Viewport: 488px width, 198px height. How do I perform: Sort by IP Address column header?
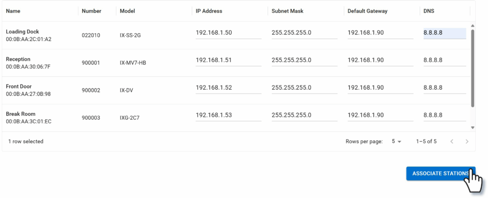click(x=209, y=11)
